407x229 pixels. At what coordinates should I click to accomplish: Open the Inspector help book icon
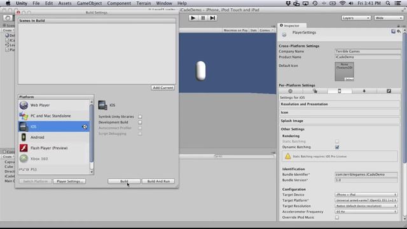point(393,31)
